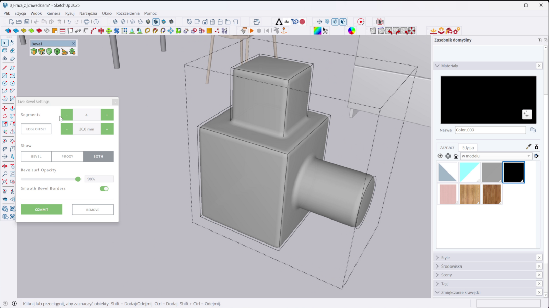Click the home icon in Materials panel
The image size is (549, 308).
point(456,156)
